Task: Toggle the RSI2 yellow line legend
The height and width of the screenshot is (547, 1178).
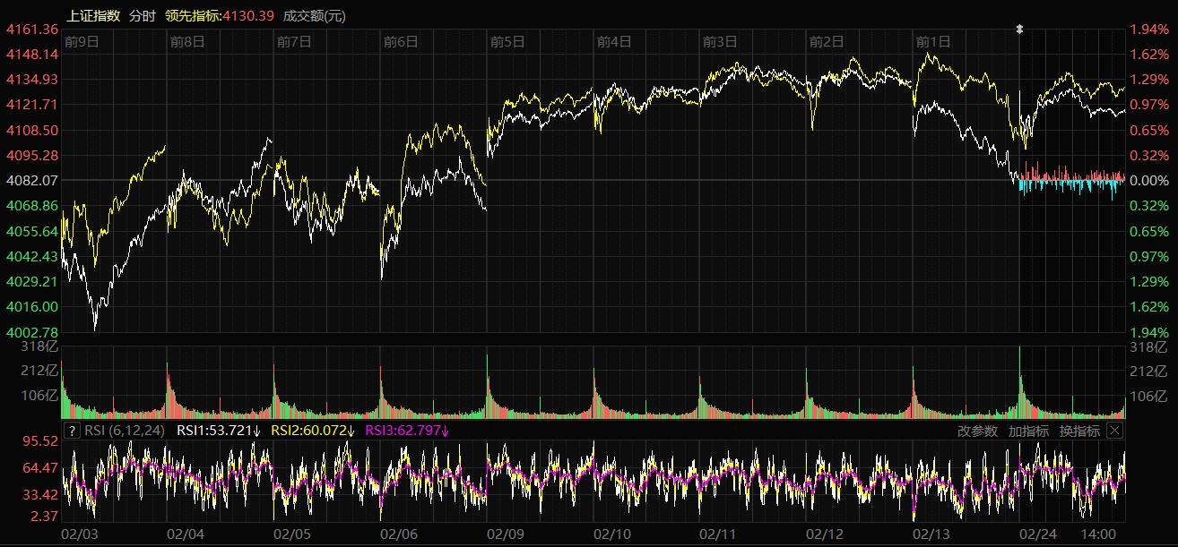Action: [x=313, y=431]
